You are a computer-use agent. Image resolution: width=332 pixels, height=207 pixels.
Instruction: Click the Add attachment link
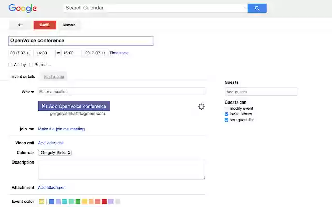[x=52, y=187]
